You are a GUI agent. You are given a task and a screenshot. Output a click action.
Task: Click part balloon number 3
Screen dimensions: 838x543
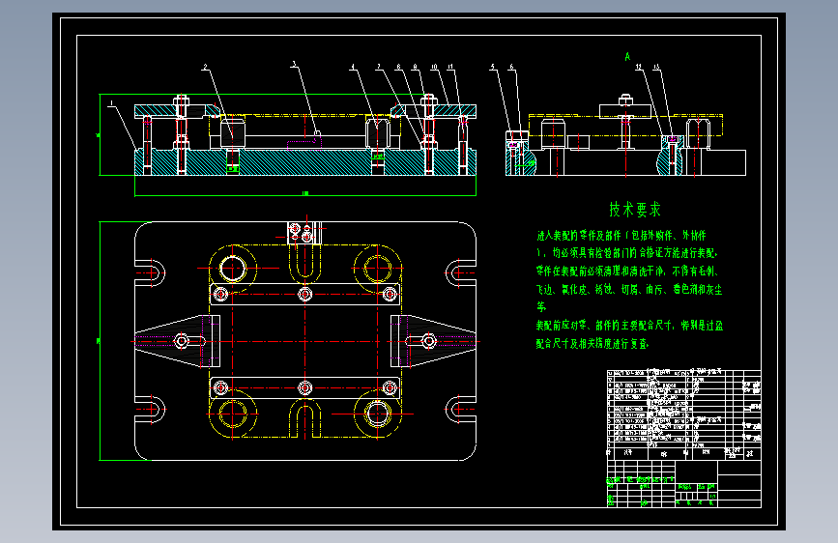pos(294,64)
